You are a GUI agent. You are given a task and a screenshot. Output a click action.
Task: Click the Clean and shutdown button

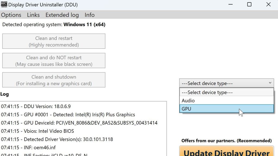[x=53, y=80]
